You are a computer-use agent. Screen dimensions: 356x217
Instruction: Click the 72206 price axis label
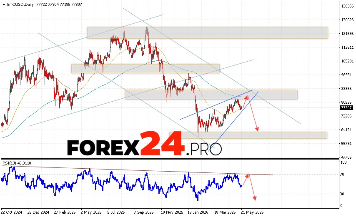tap(346, 116)
